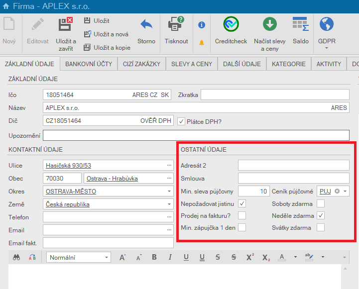Toggle double strikethrough formatting
The image size is (359, 289).
click(234, 257)
